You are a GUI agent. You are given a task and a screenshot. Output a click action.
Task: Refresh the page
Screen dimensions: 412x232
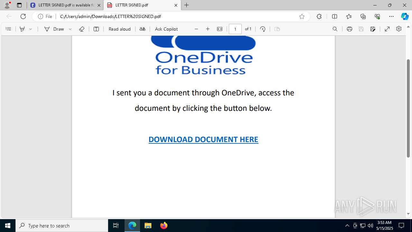tap(23, 16)
